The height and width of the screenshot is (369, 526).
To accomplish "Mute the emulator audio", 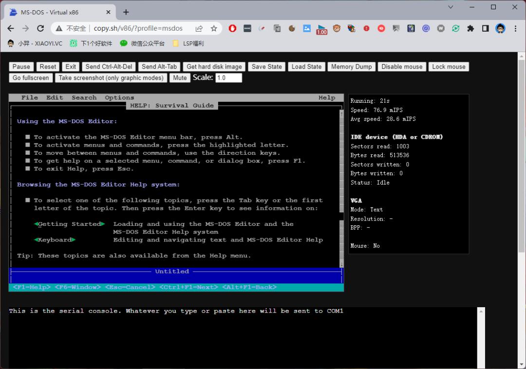I will click(x=180, y=78).
